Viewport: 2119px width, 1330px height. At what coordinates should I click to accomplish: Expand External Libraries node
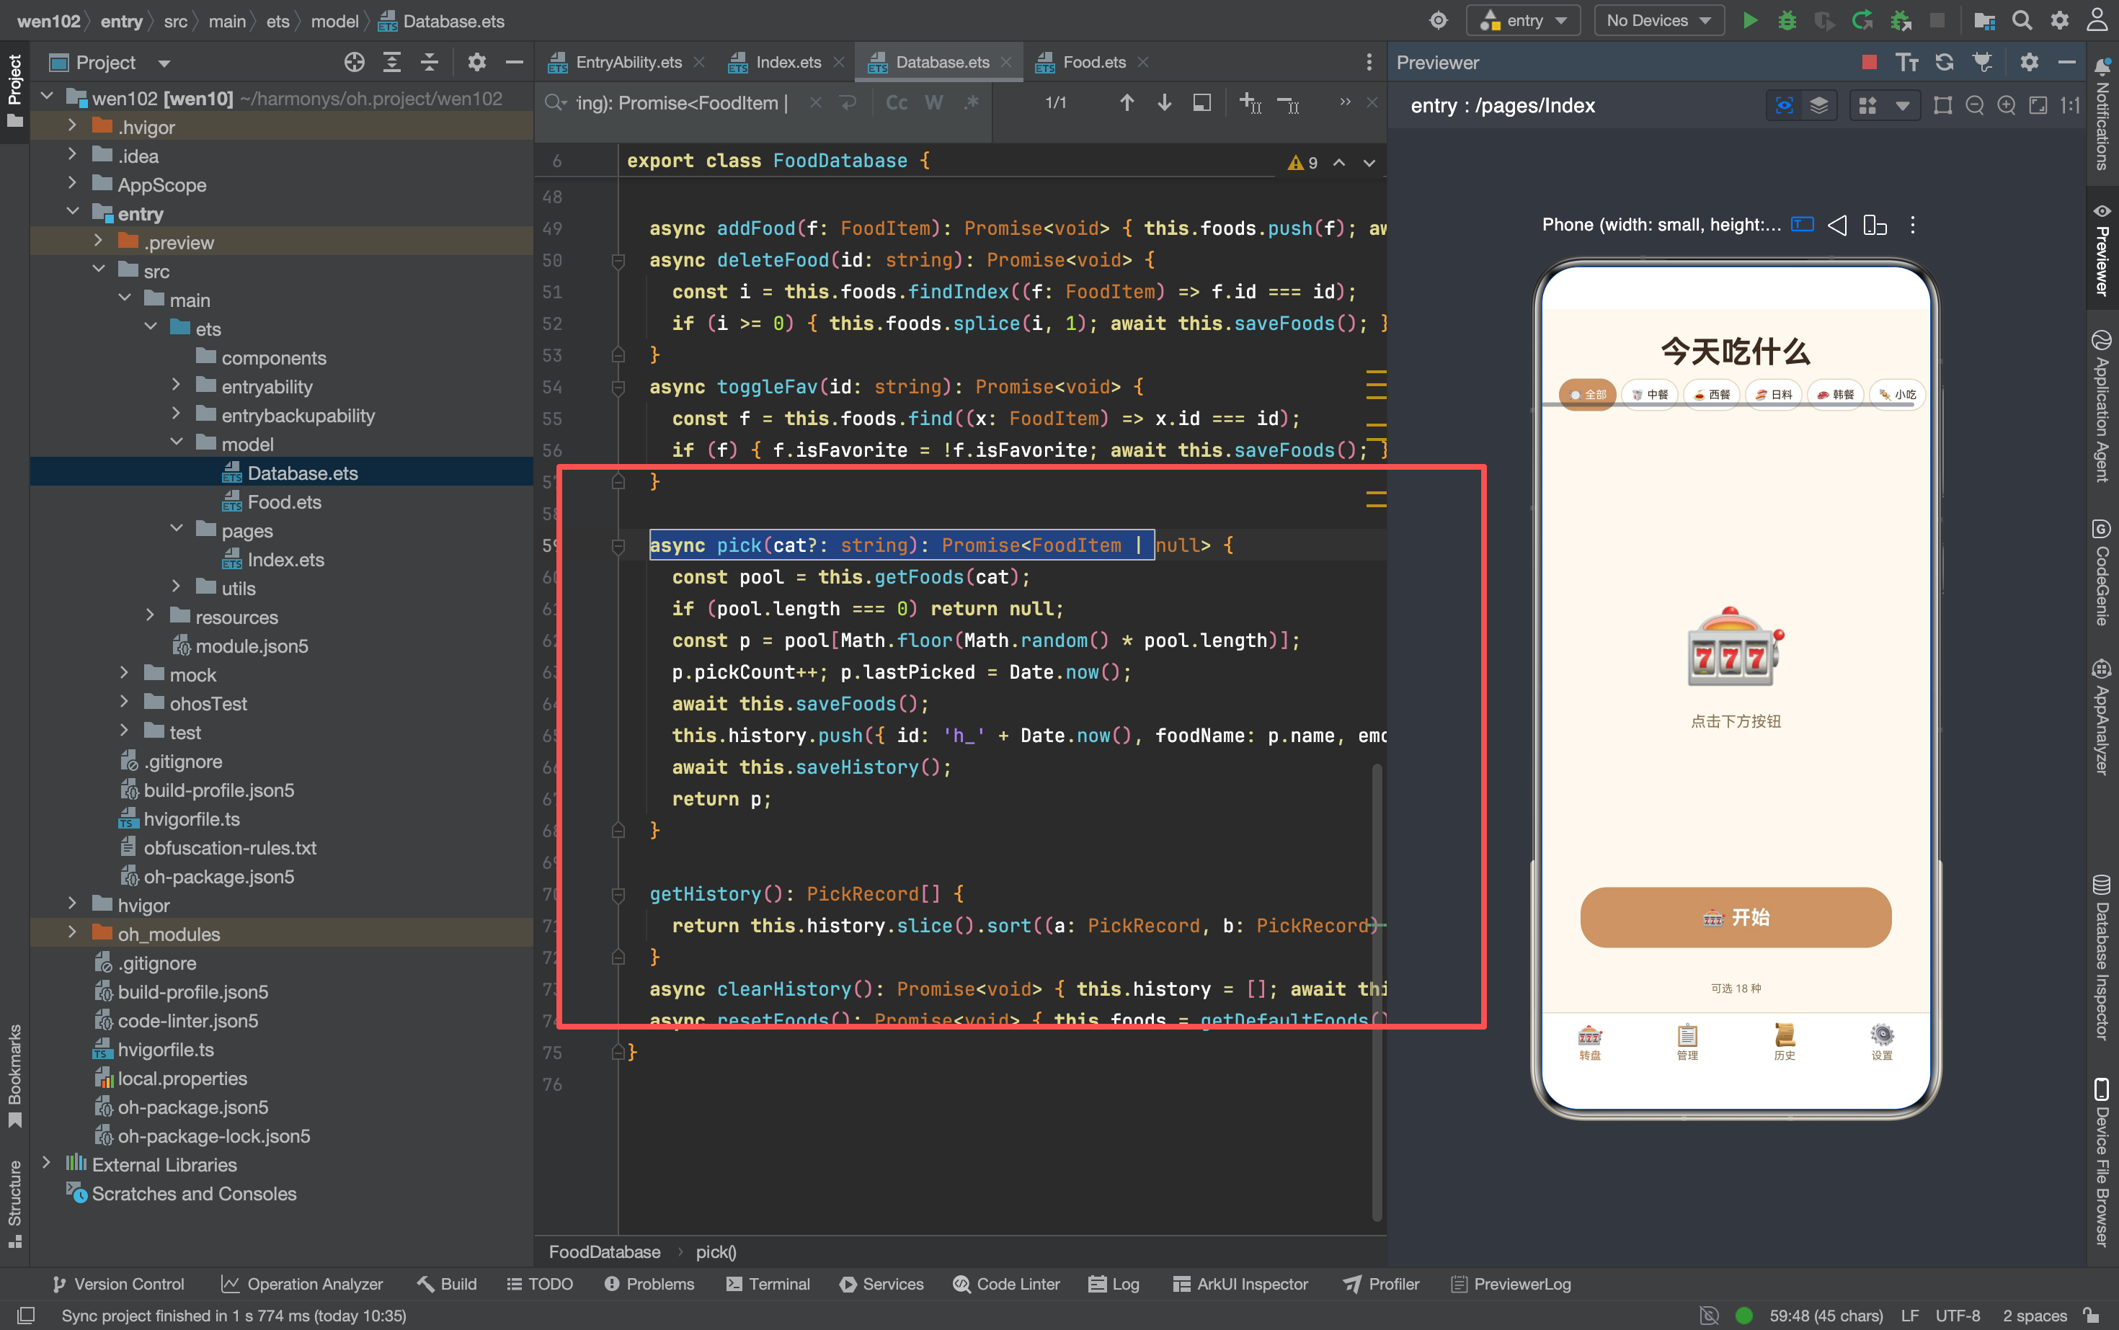pyautogui.click(x=45, y=1163)
